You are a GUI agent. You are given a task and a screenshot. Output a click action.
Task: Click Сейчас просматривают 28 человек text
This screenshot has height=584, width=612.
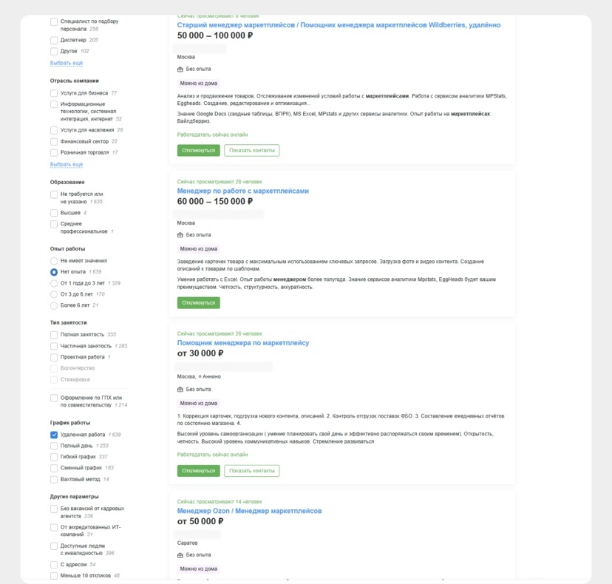(x=220, y=182)
